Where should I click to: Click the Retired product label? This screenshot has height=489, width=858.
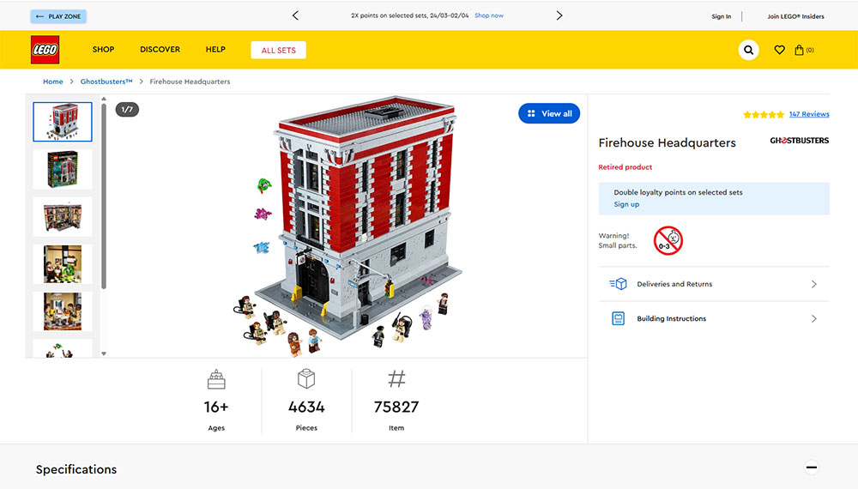coord(625,166)
